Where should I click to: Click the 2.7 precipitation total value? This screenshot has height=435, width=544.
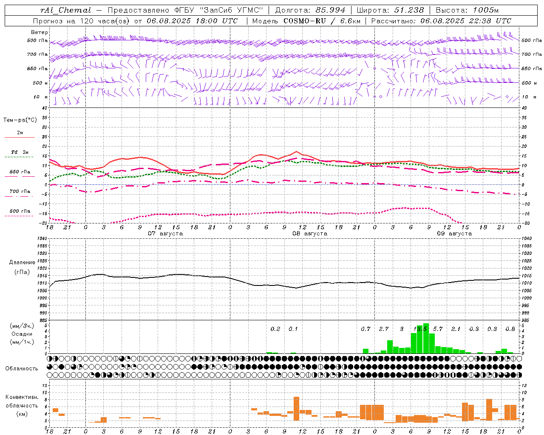[384, 329]
